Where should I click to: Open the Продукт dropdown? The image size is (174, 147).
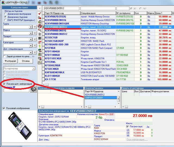[31, 39]
